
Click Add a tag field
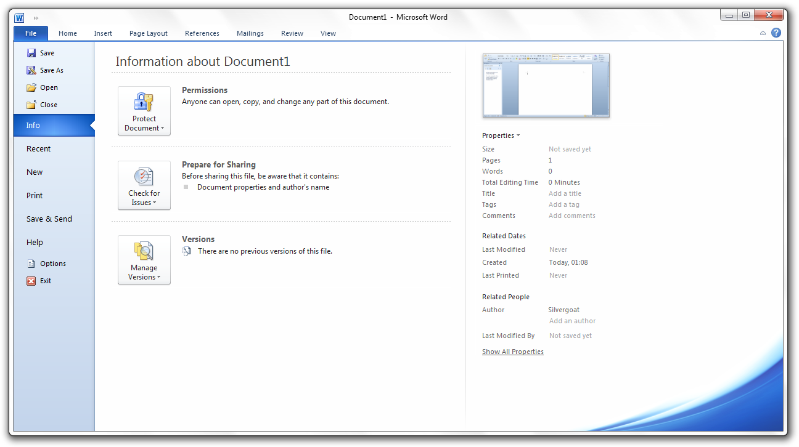pyautogui.click(x=564, y=204)
